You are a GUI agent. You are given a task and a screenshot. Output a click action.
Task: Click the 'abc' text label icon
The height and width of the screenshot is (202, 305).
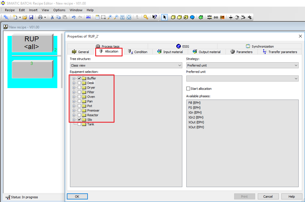[x=88, y=17]
